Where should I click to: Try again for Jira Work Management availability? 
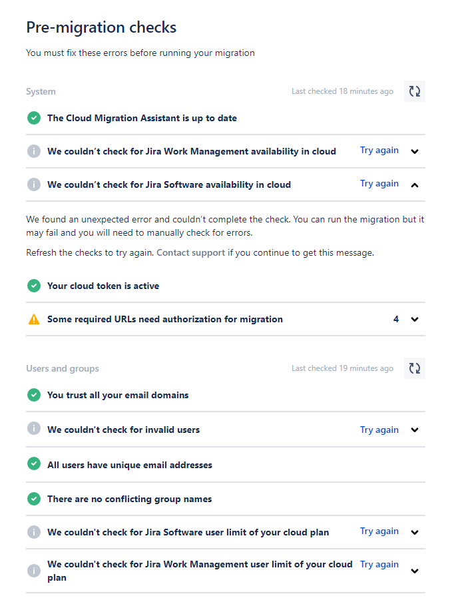tap(379, 151)
